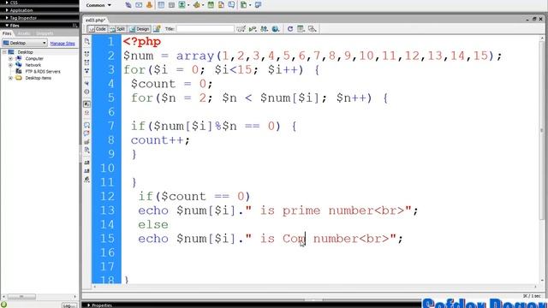The width and height of the screenshot is (548, 308).
Task: Open the Visual Aids icon menu
Action: coord(312,29)
